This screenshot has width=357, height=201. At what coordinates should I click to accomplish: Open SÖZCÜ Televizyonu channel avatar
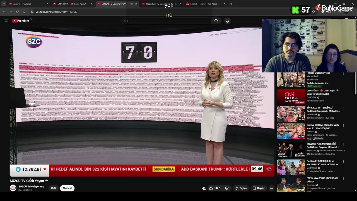tap(13, 188)
